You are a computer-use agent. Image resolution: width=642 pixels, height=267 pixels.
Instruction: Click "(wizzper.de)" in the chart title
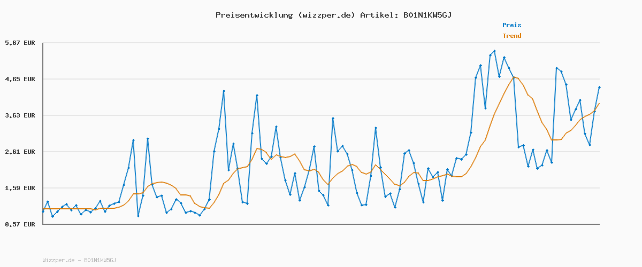pos(325,15)
